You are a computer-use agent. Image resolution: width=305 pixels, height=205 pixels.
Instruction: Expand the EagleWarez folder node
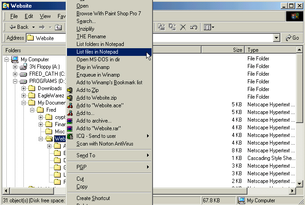tap(23, 96)
